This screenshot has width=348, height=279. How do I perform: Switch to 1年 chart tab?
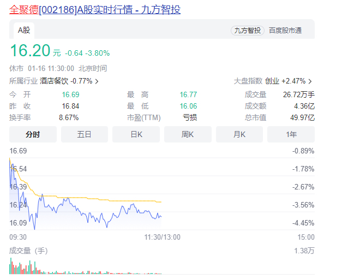coord(291,134)
